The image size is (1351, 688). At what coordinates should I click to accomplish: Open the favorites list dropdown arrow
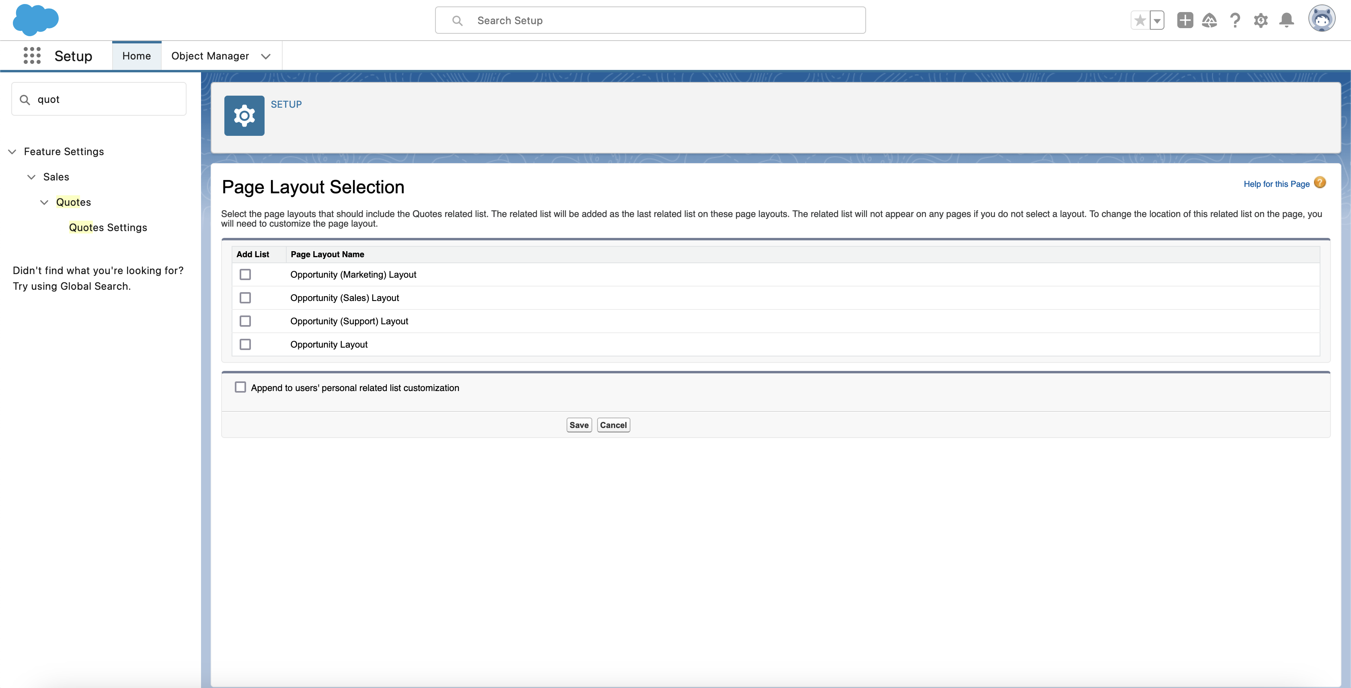tap(1157, 20)
